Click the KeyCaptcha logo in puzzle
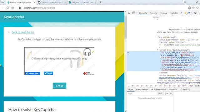The width and height of the screenshot is (200, 112). click(89, 73)
